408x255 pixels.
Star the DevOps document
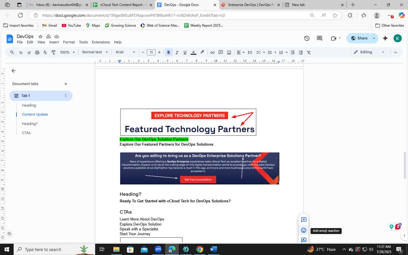[x=41, y=37]
